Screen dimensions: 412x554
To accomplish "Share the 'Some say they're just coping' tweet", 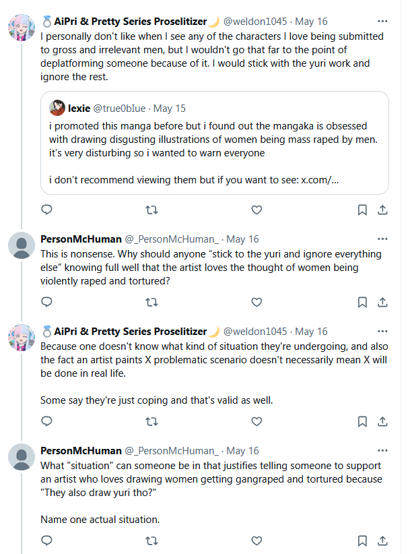I will pyautogui.click(x=382, y=421).
